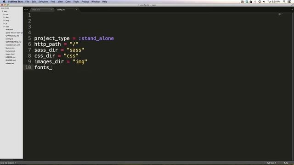Viewport: 294px width, 165px height.
Task: Click line number 10 in the gutter
Action: pos(28,67)
